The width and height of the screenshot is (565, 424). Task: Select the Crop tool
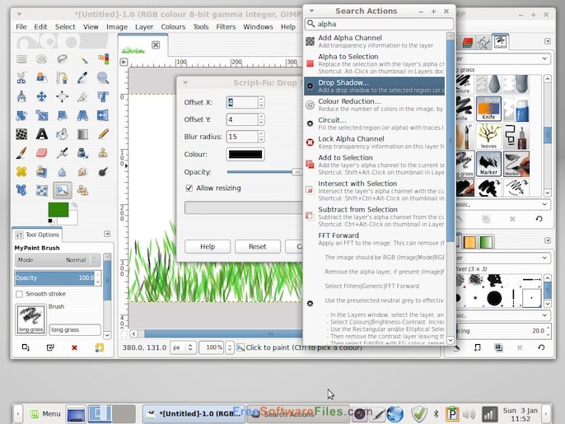[x=82, y=96]
